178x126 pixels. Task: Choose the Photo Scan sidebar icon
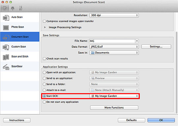point(6,28)
